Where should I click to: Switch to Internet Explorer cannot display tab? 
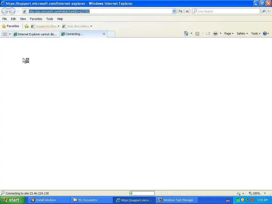(36, 34)
